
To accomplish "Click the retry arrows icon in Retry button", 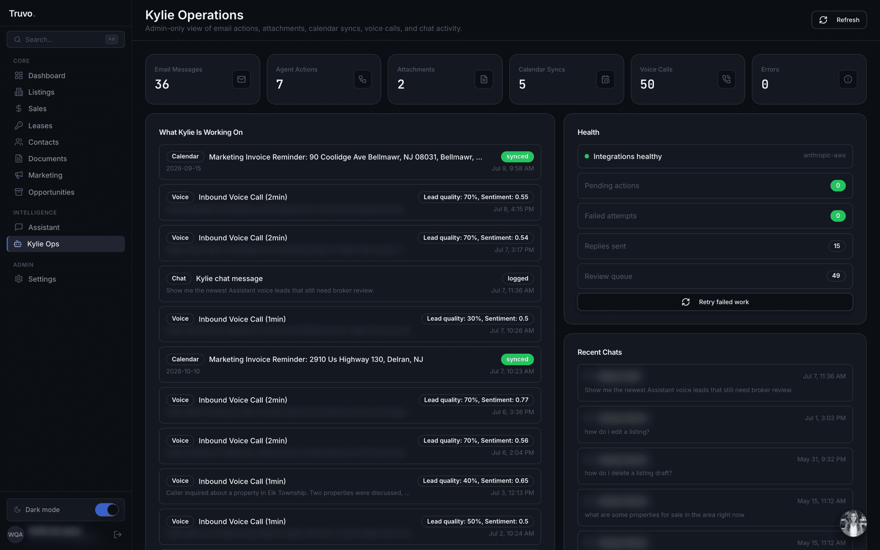I will [686, 302].
